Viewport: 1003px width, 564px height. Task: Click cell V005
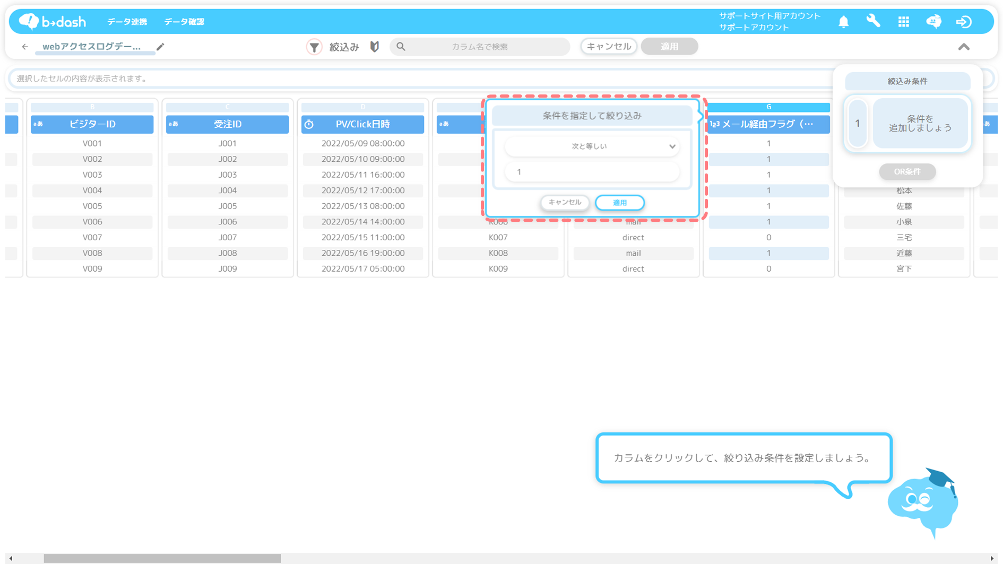pos(92,206)
